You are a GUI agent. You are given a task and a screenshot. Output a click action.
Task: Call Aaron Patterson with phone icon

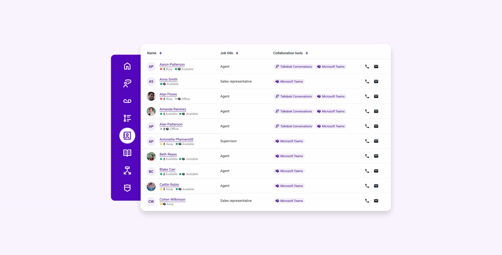[367, 67]
